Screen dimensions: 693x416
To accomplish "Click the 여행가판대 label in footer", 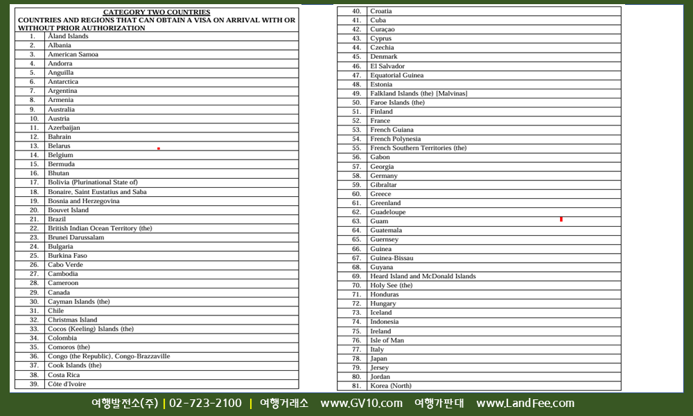I will (439, 404).
